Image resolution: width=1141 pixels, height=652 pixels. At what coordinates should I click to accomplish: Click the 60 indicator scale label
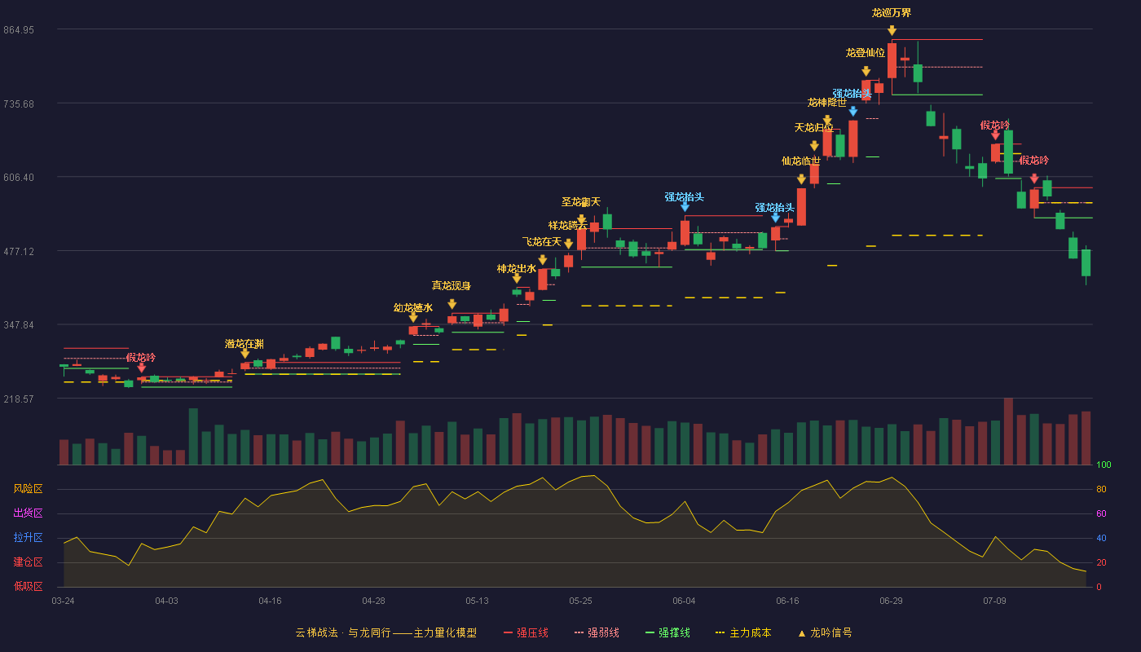[1101, 514]
